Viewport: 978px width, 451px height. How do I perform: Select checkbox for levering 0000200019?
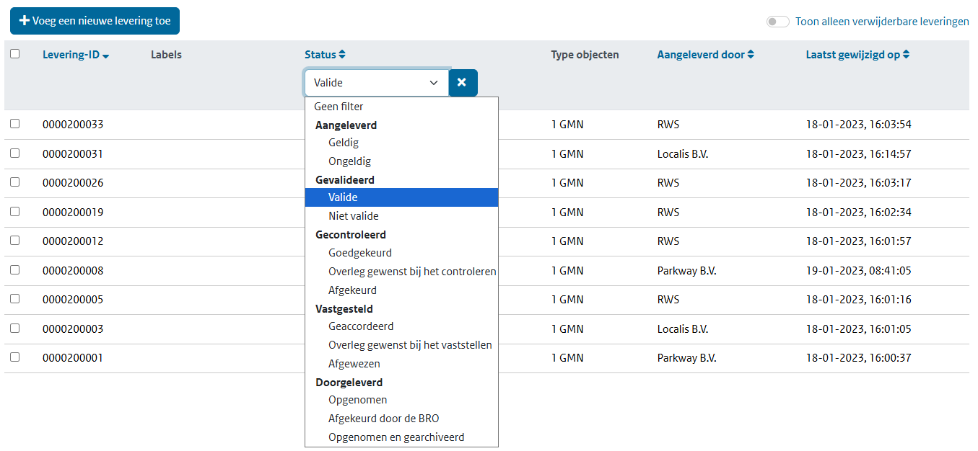(x=15, y=212)
